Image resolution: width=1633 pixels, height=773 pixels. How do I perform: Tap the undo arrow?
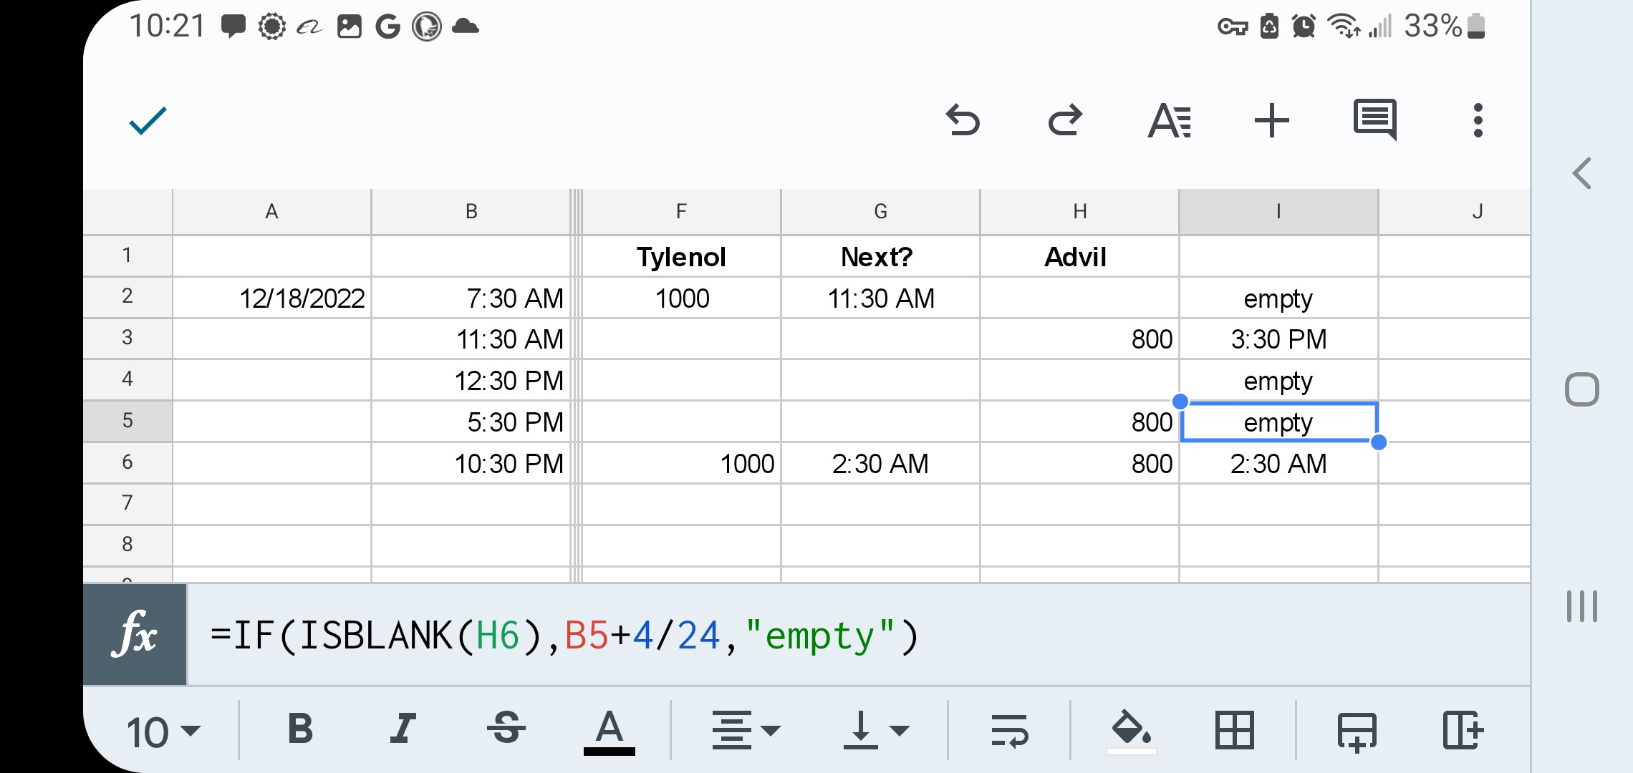point(963,120)
